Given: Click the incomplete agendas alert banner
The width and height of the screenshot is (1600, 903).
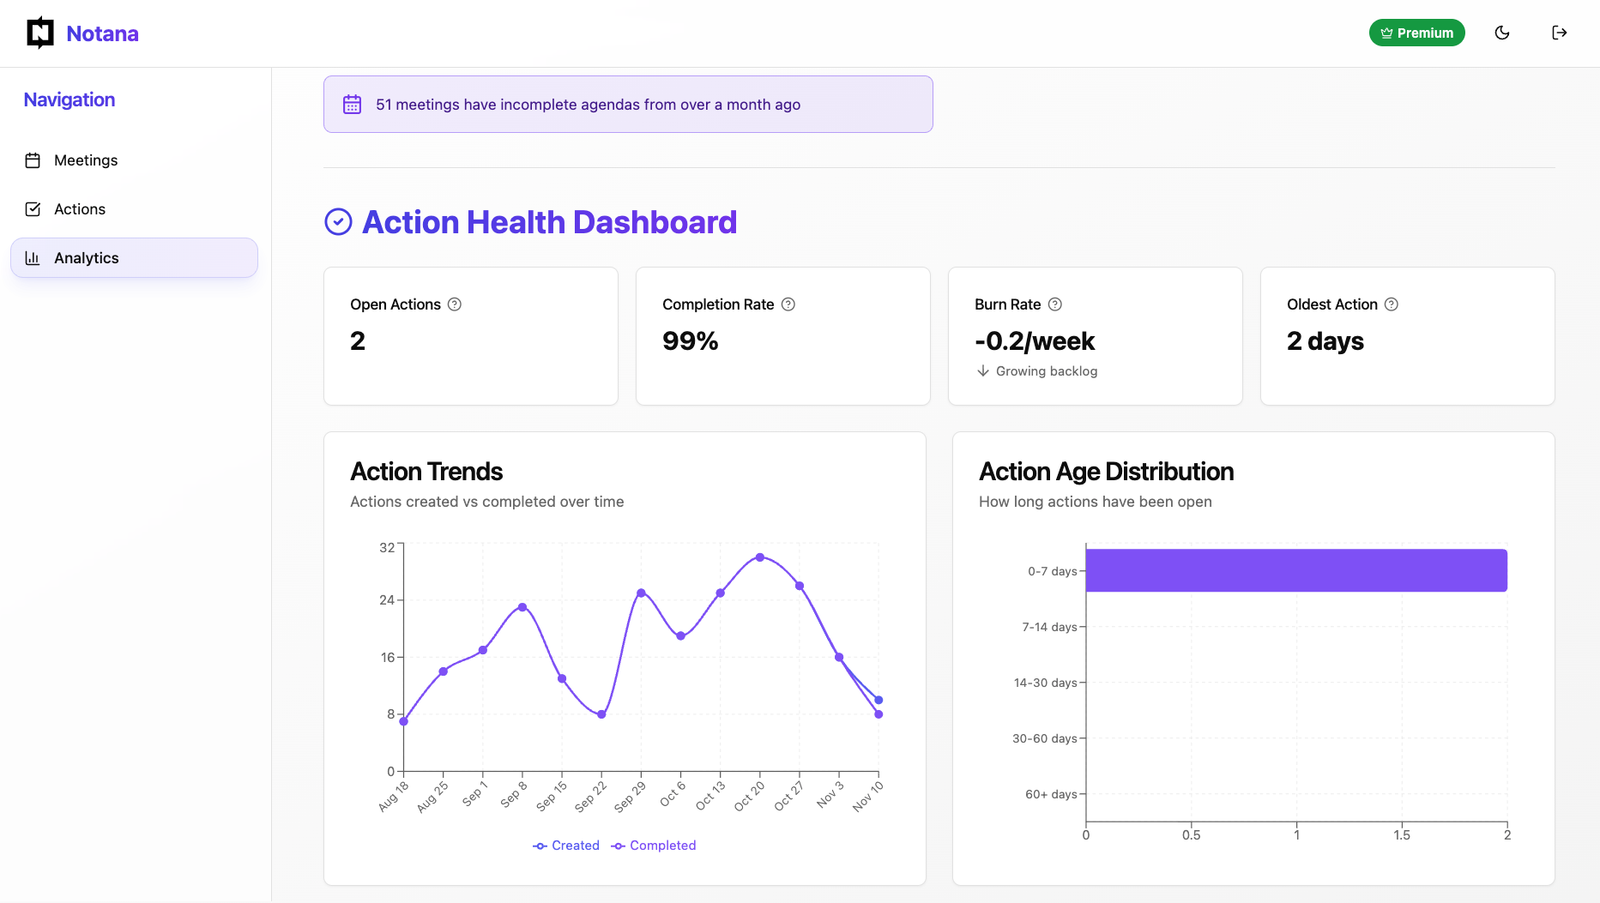Looking at the screenshot, I should (628, 105).
